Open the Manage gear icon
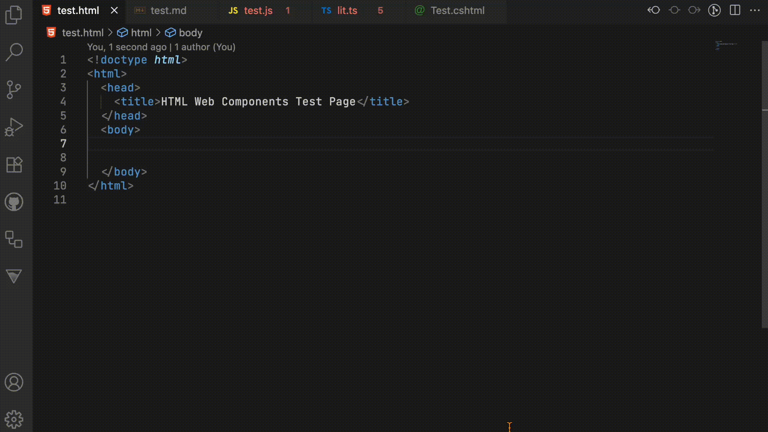 pos(14,419)
